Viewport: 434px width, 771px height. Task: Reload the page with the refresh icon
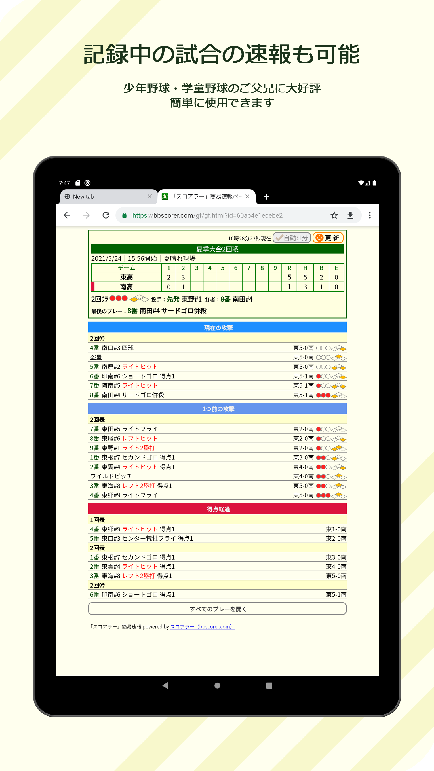coord(106,215)
